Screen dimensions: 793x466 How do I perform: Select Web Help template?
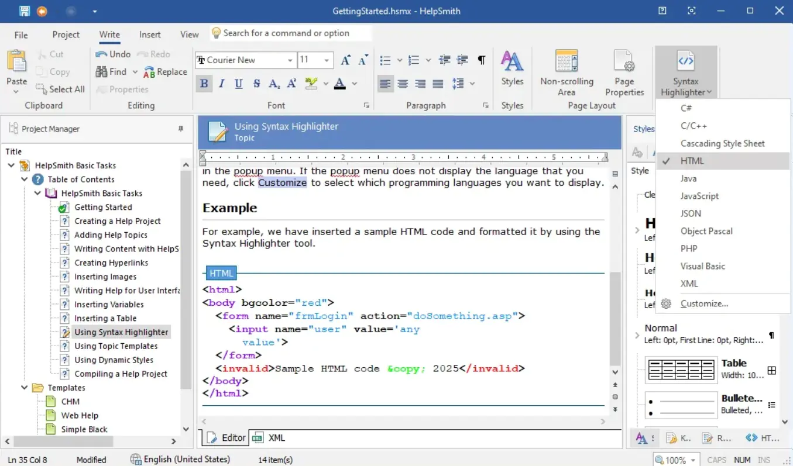(x=80, y=415)
